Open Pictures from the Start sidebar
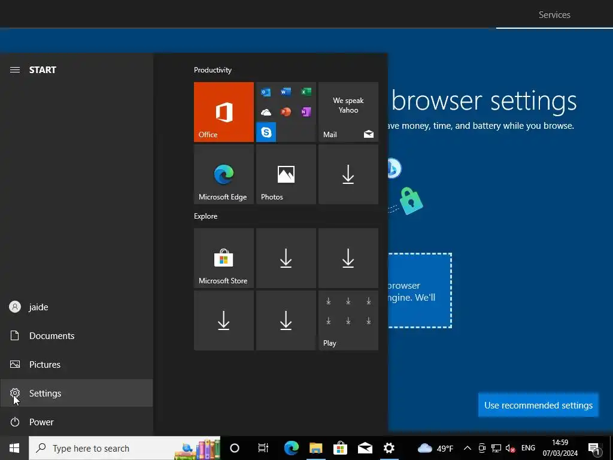 click(76, 365)
